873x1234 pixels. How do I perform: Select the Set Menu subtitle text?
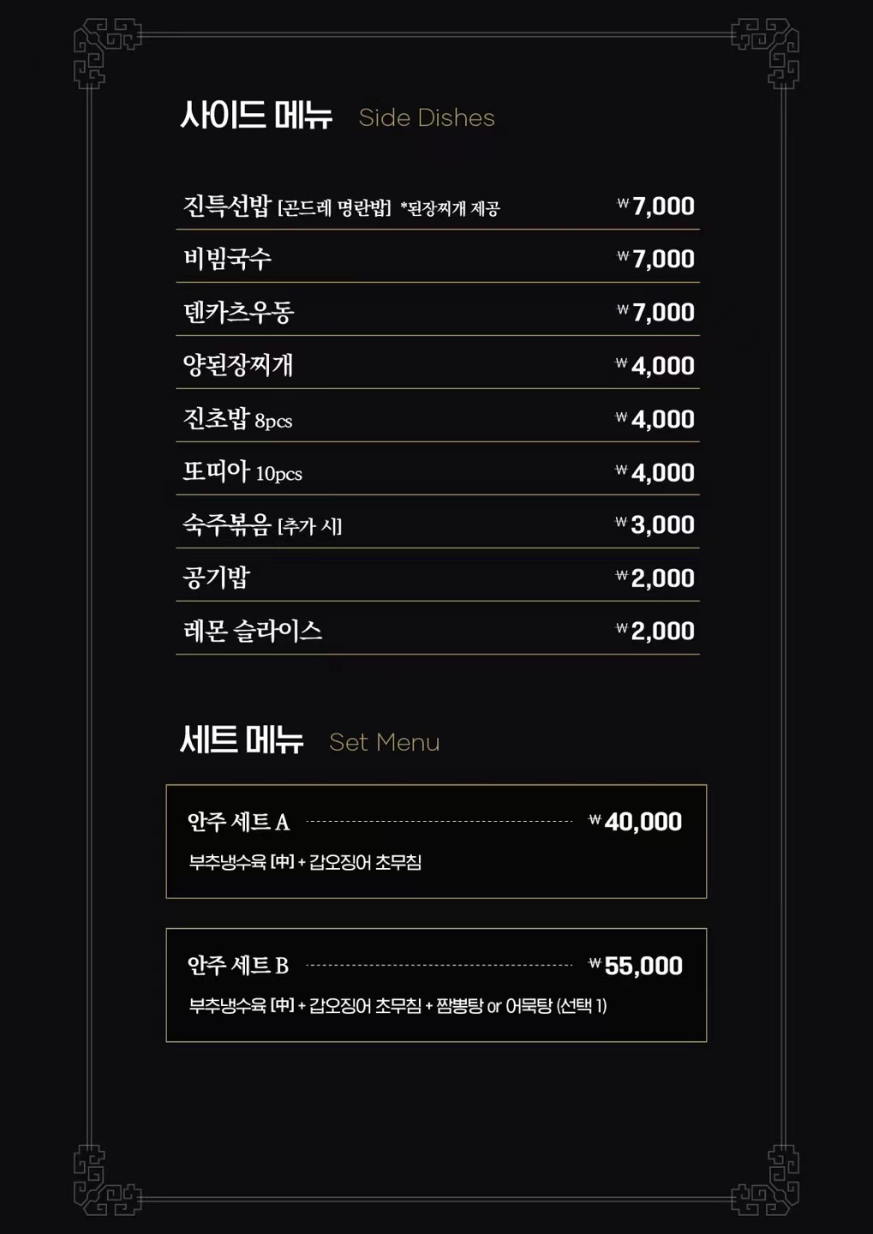[x=385, y=743]
